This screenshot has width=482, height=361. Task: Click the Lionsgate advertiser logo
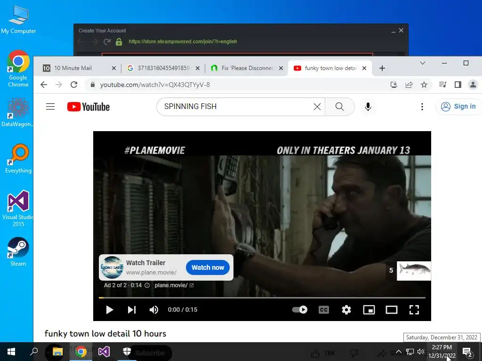click(112, 267)
